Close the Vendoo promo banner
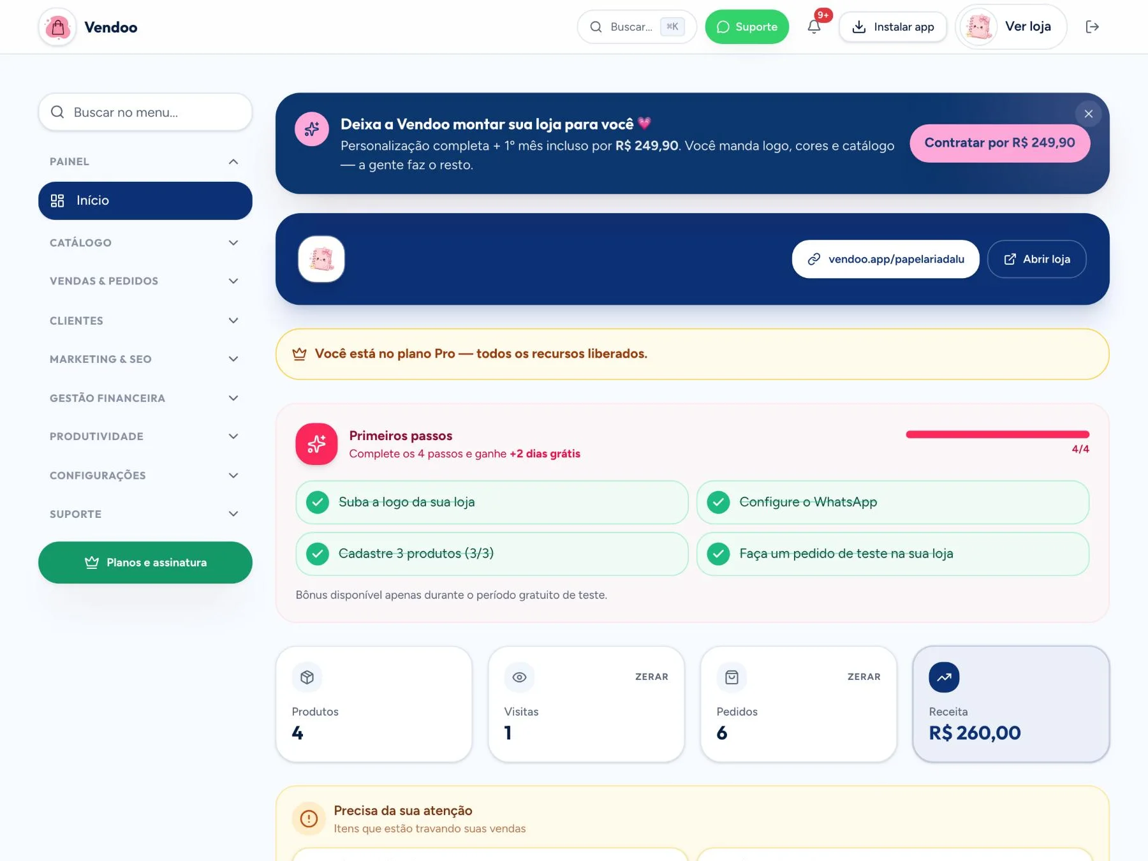 point(1089,114)
